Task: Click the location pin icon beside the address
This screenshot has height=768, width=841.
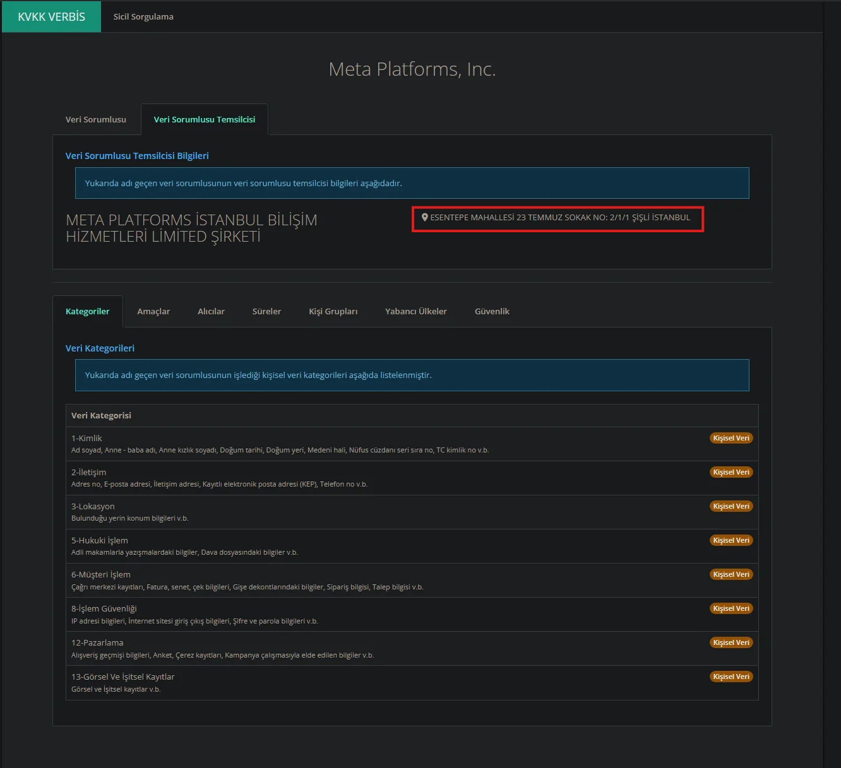Action: click(x=425, y=217)
